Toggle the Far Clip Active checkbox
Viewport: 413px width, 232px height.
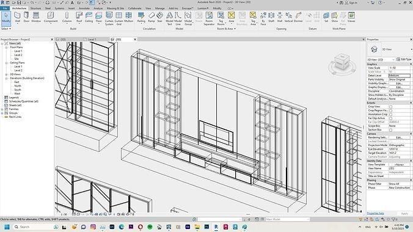click(390, 118)
